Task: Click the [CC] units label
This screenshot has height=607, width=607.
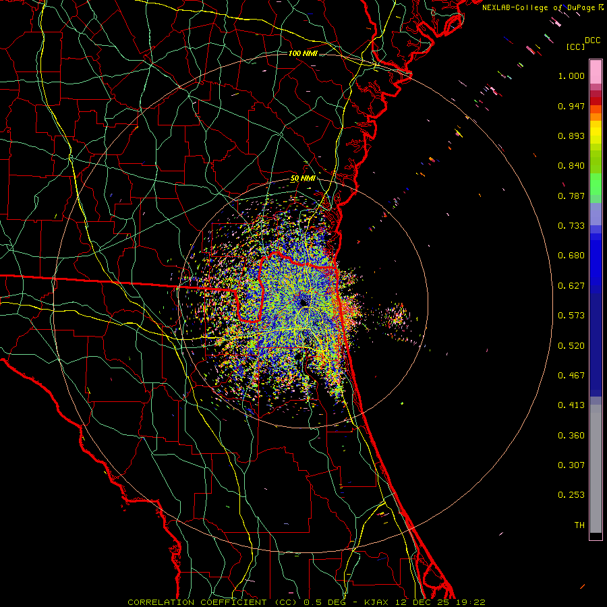Action: click(576, 47)
